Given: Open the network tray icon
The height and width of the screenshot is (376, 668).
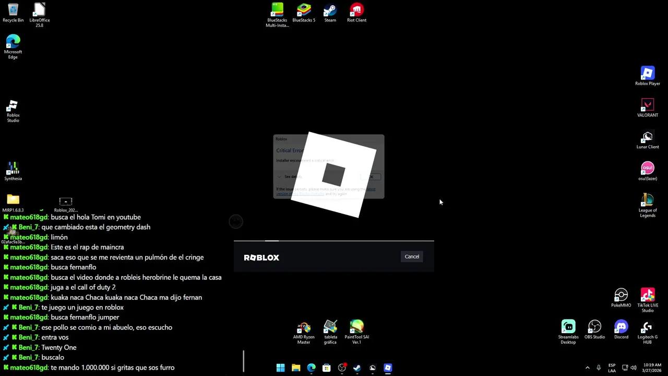Looking at the screenshot, I should tap(625, 368).
